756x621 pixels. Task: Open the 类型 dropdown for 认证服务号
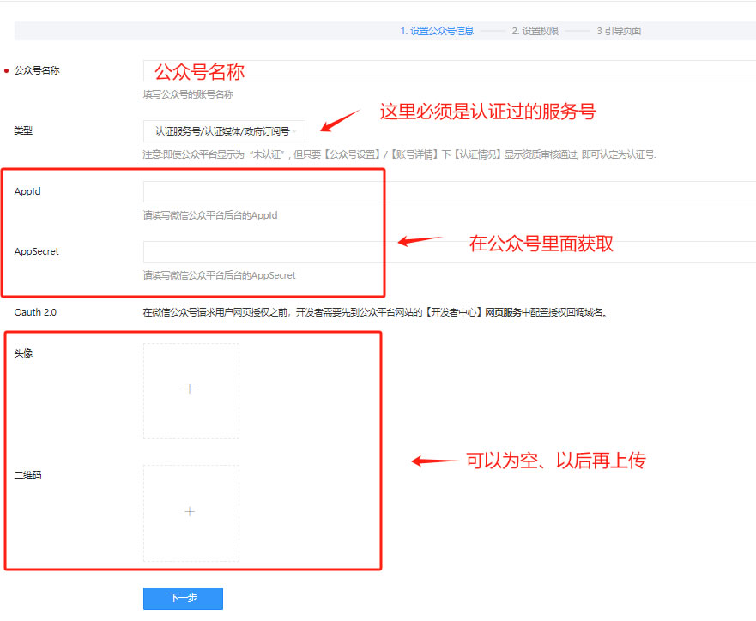tap(224, 131)
